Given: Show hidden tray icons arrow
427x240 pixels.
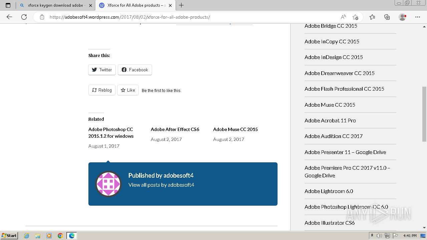Looking at the screenshot, I should [x=372, y=236].
